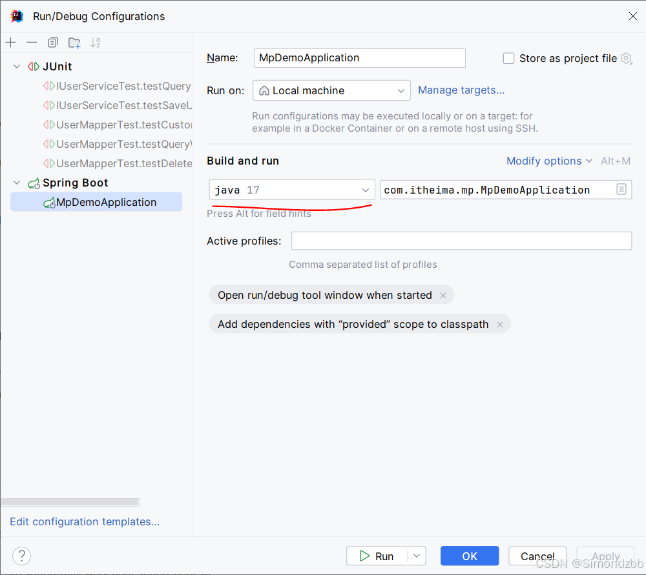Viewport: 646px width, 575px height.
Task: Enable "Store as project file"
Action: (508, 58)
